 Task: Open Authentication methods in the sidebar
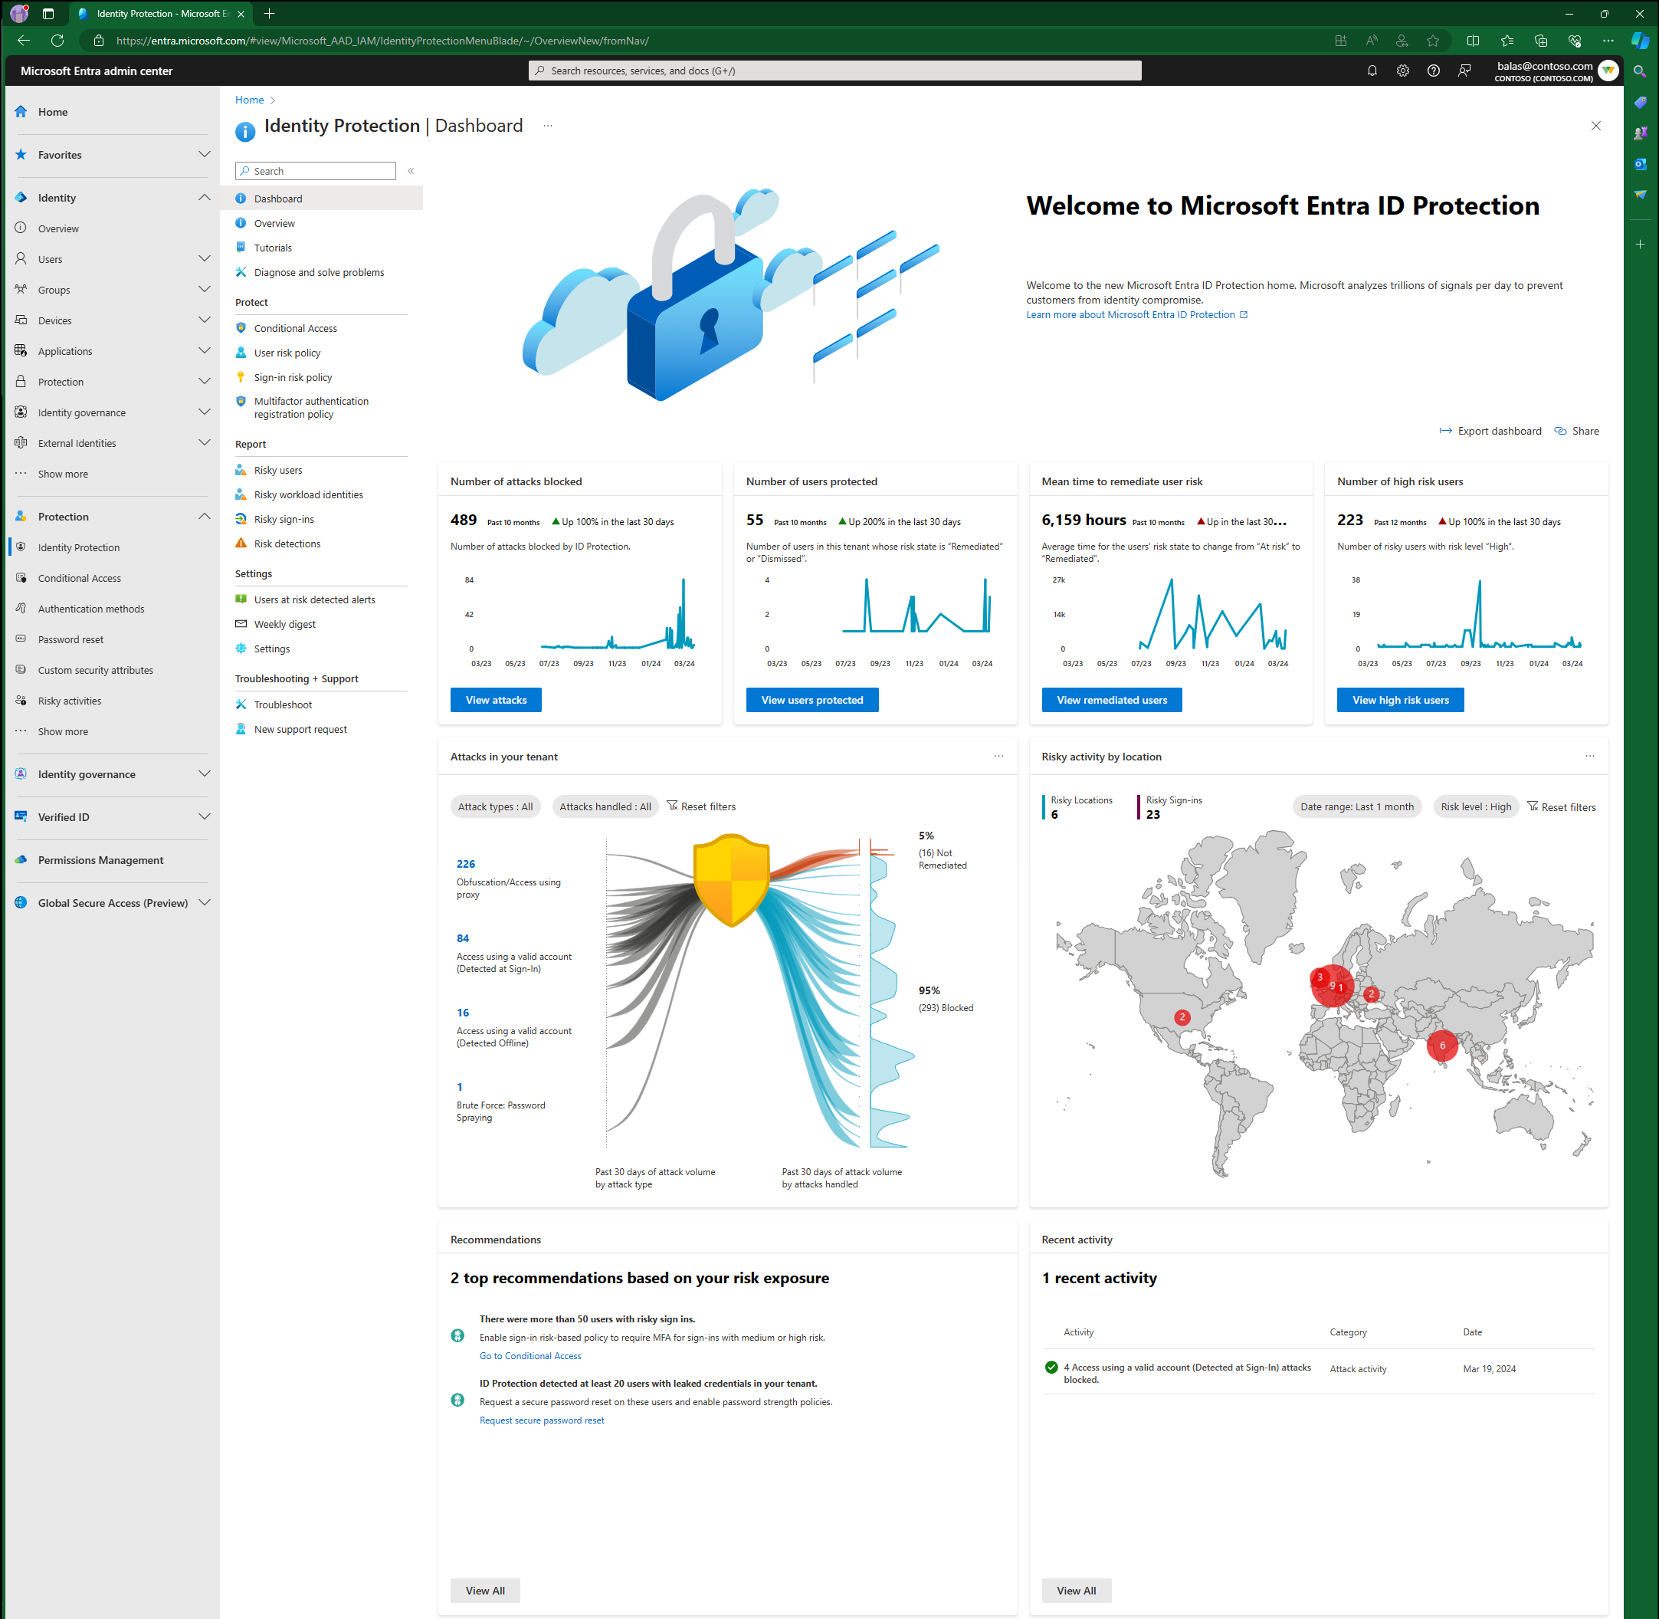(x=89, y=608)
